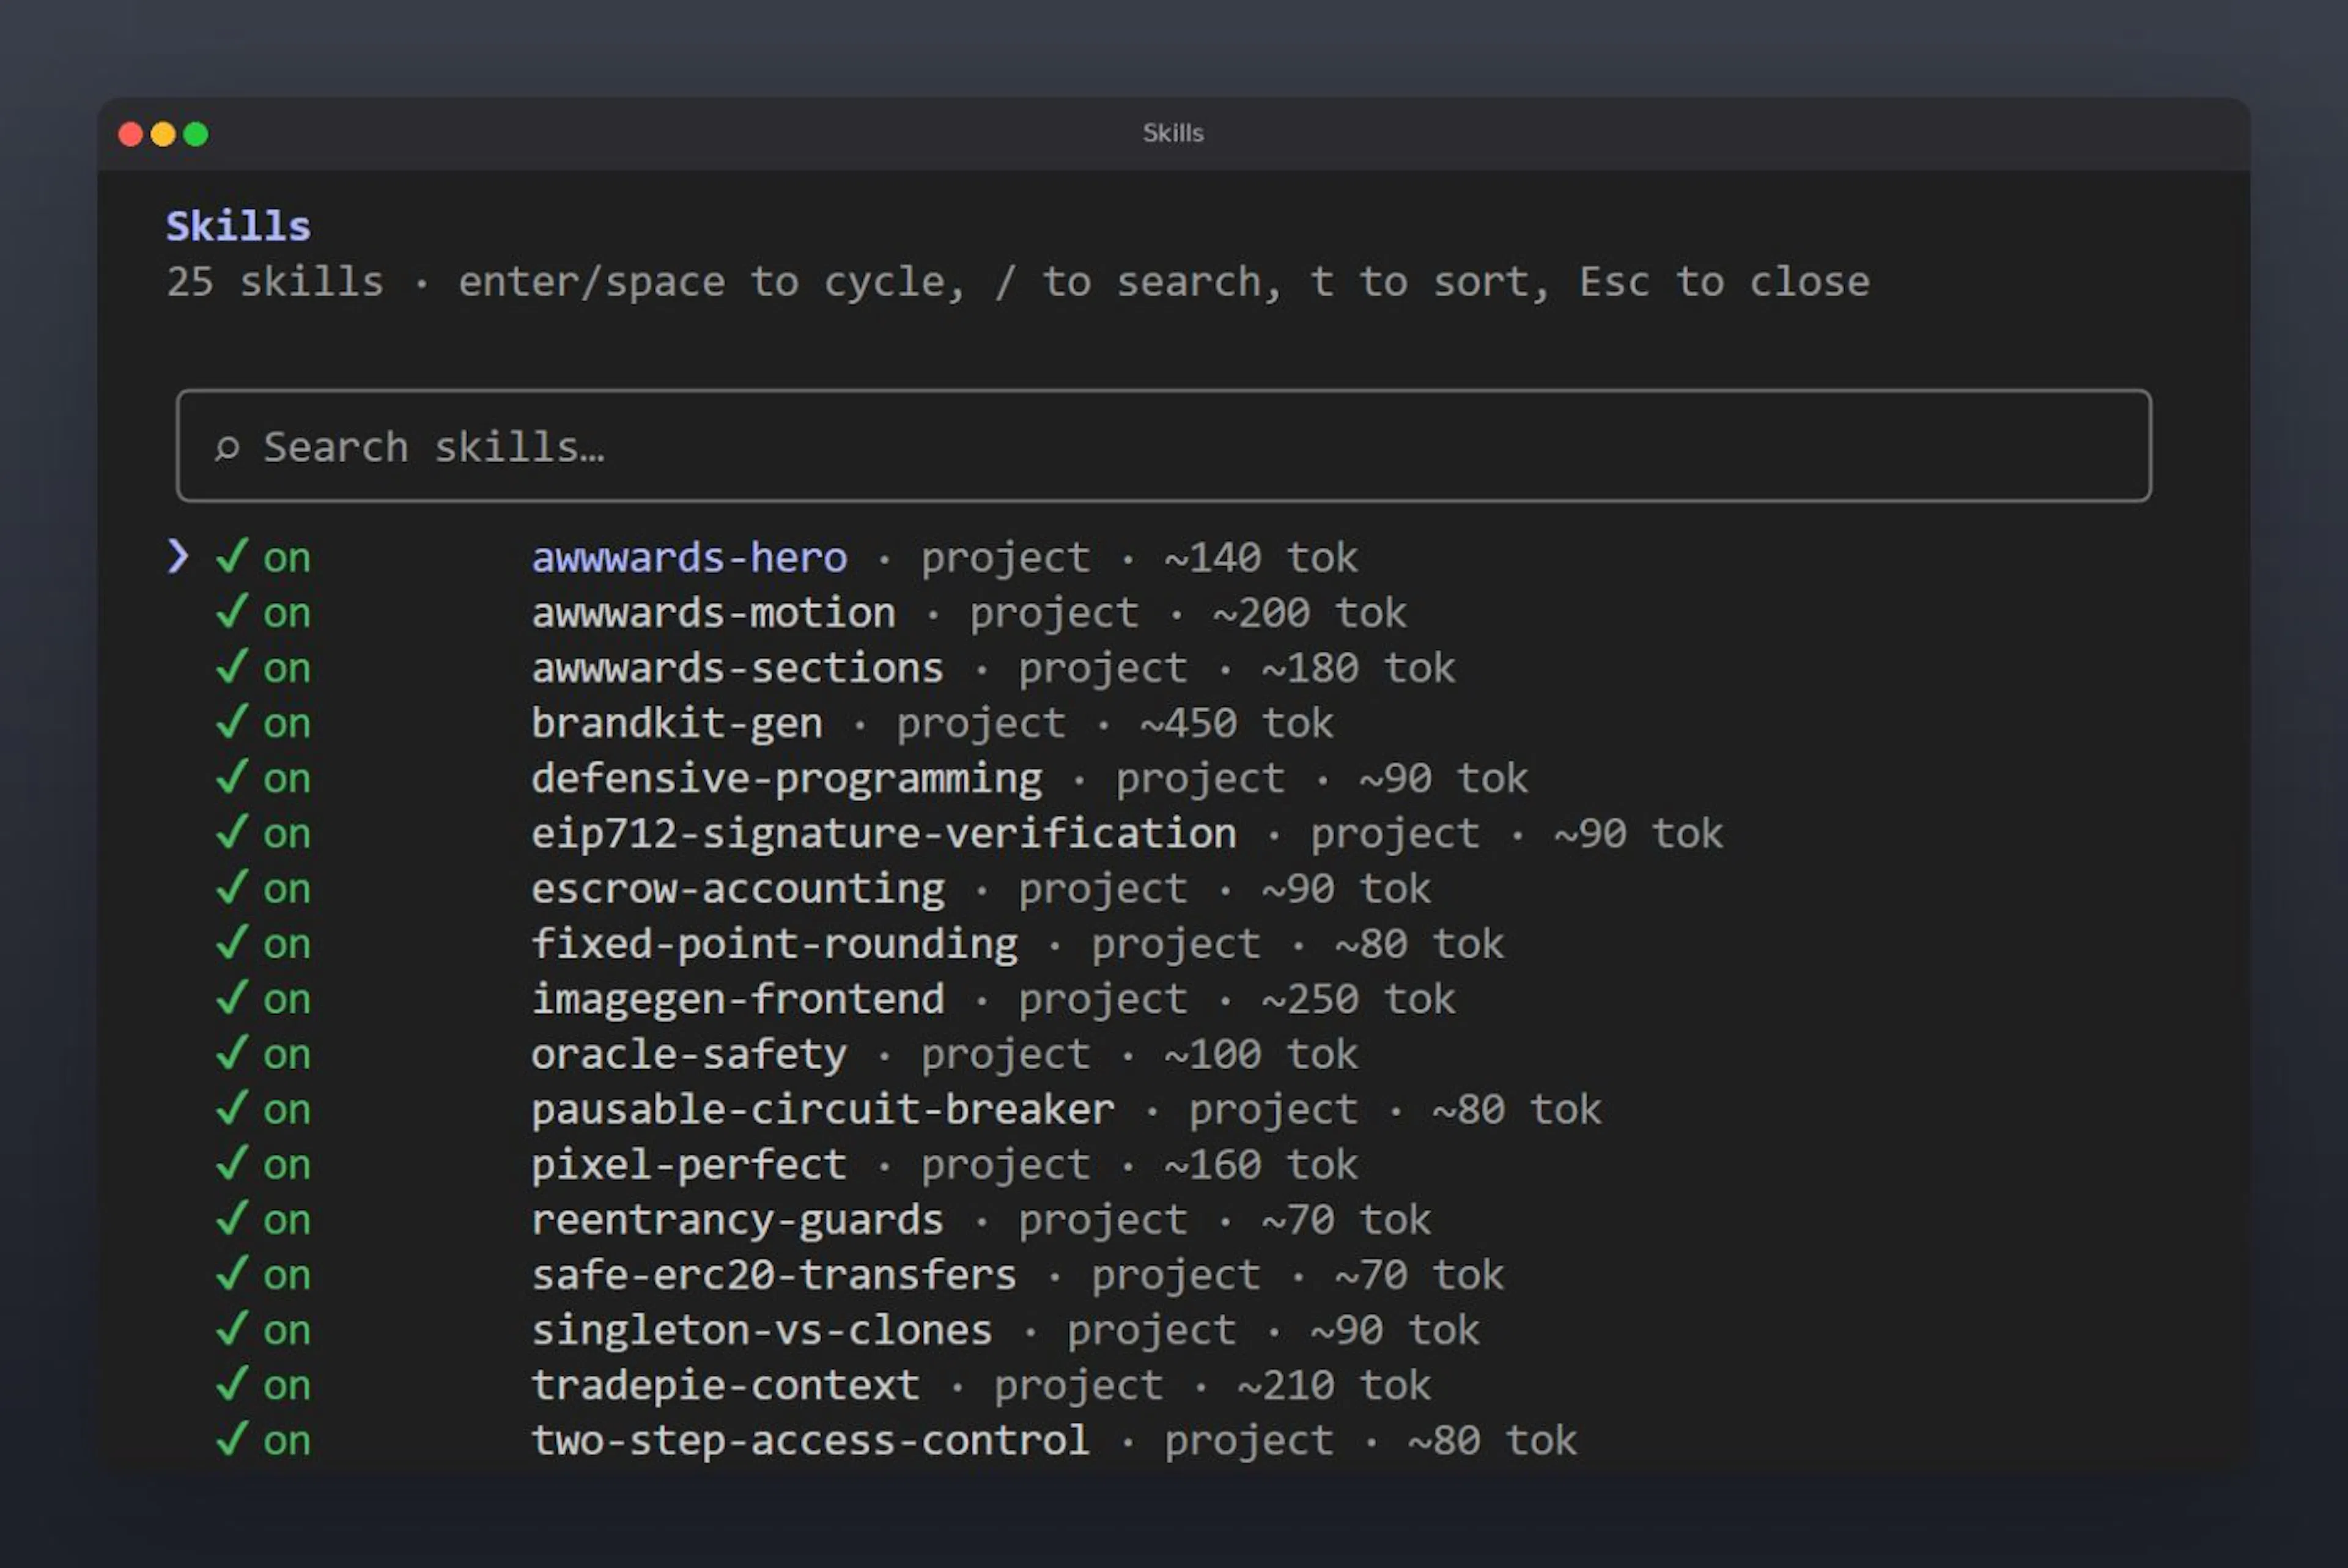This screenshot has height=1568, width=2348.
Task: Click the checkmark icon for tradepie-context
Action: pos(232,1384)
